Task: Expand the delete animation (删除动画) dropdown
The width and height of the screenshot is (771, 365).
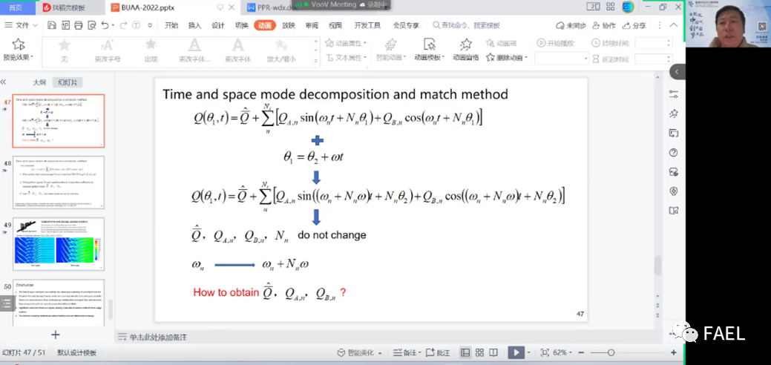Action: [x=525, y=58]
